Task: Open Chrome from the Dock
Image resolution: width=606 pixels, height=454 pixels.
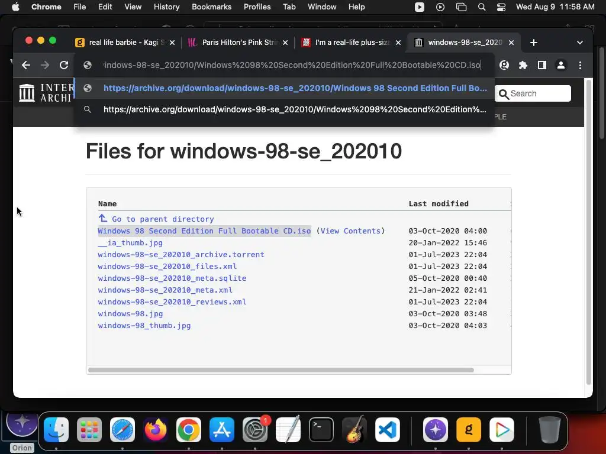Action: 189,430
